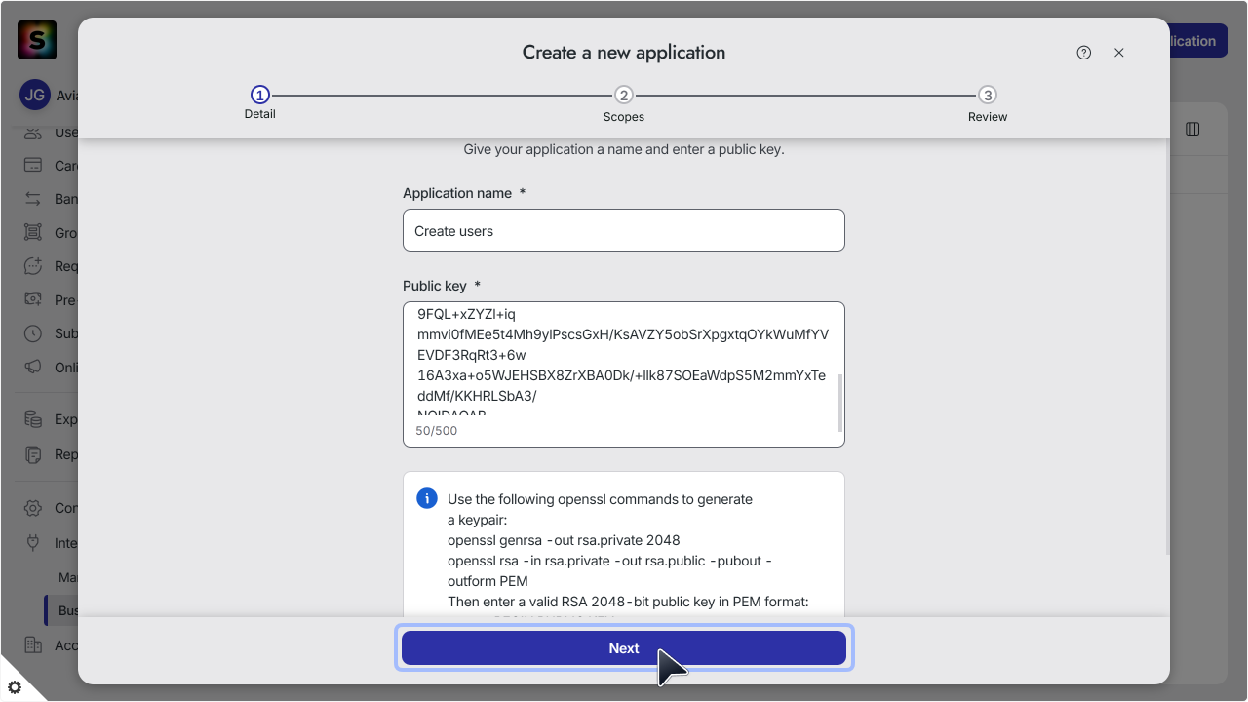The image size is (1248, 702).
Task: Open the JG user avatar
Action: click(34, 95)
